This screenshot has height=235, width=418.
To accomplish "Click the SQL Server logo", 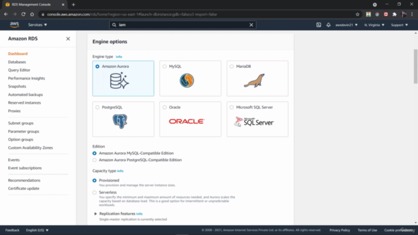I will pyautogui.click(x=254, y=122).
